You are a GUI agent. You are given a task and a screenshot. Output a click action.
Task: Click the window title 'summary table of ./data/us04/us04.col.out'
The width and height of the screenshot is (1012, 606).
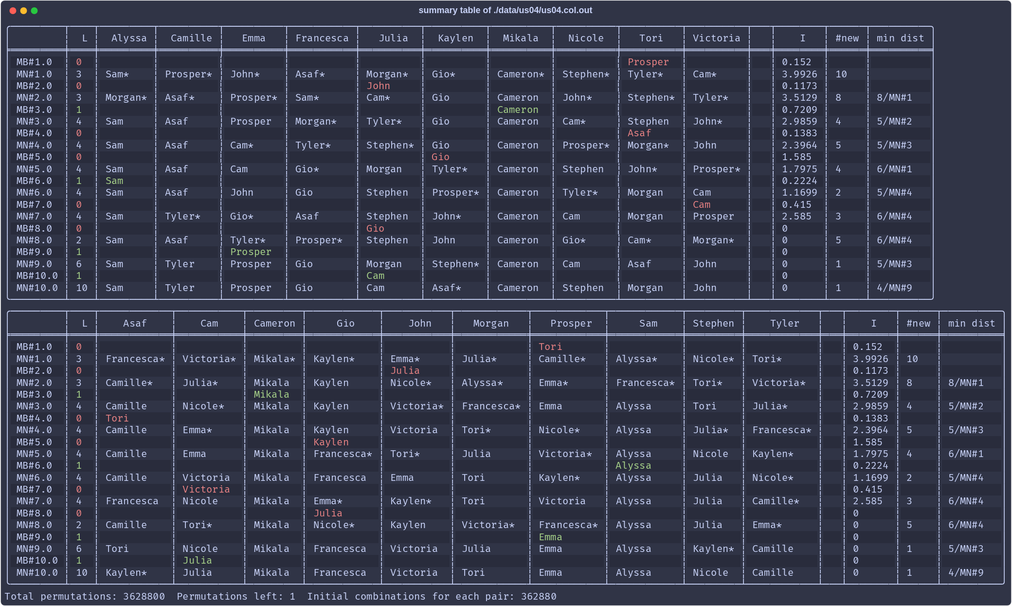click(x=505, y=10)
